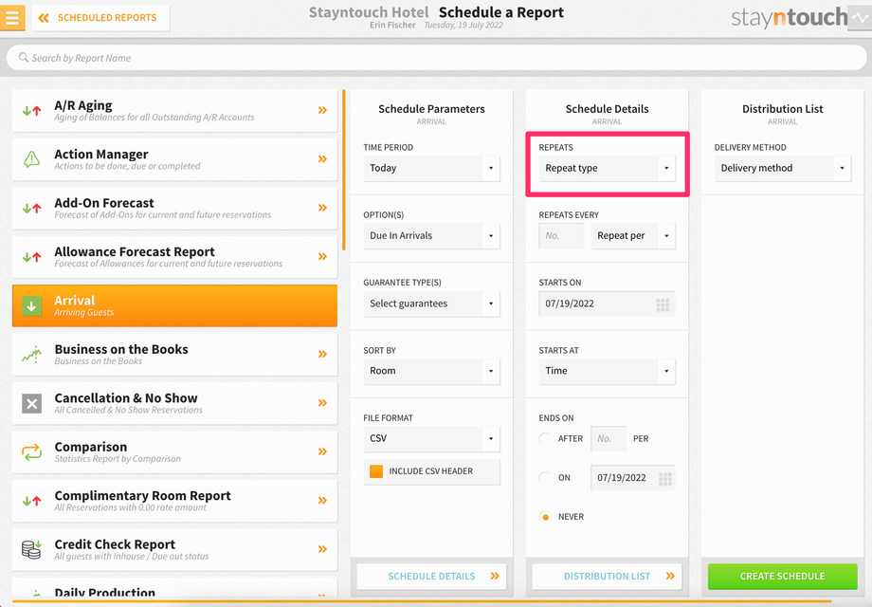
Task: Click the green Arrival down-arrow icon
Action: [31, 305]
